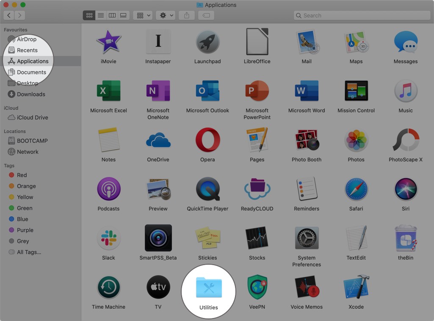
Task: Click the Mission Control icon
Action: 356,91
